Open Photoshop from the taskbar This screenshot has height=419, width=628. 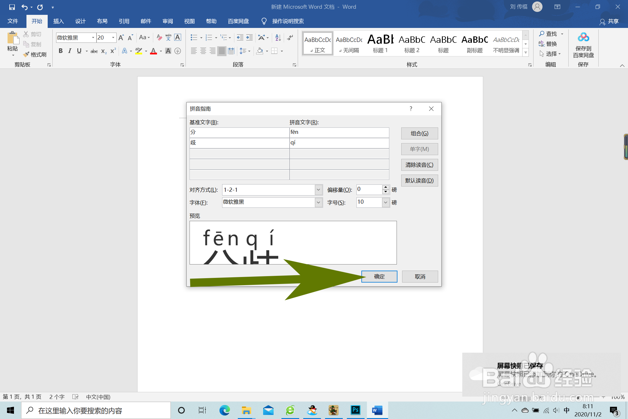pyautogui.click(x=355, y=410)
